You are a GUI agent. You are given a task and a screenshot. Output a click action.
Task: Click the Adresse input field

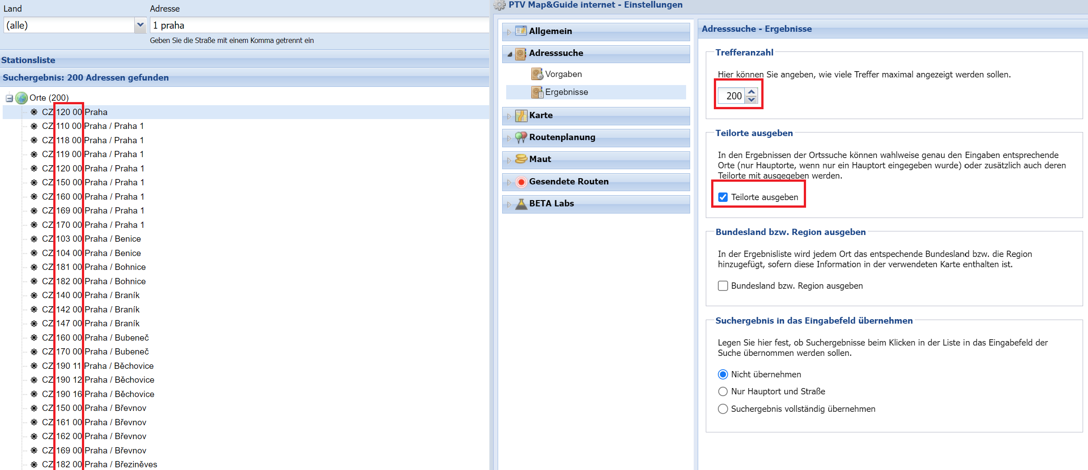click(x=320, y=25)
